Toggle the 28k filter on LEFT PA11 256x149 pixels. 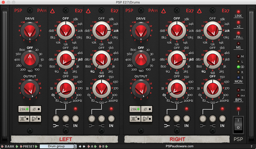pyautogui.click(x=24, y=109)
